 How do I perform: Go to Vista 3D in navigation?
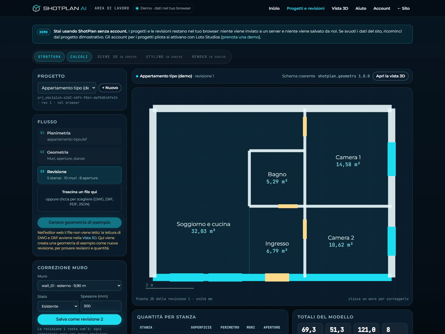point(340,8)
